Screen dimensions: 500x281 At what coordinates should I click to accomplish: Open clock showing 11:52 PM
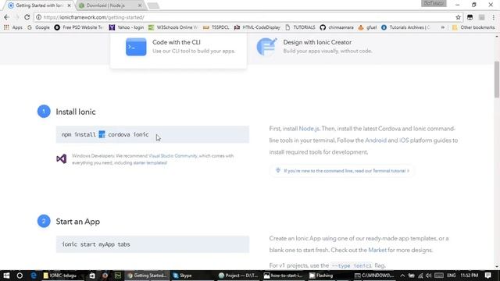pyautogui.click(x=470, y=276)
